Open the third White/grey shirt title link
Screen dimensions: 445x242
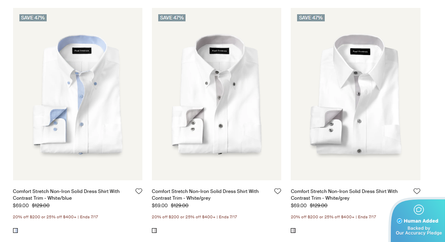pos(344,195)
